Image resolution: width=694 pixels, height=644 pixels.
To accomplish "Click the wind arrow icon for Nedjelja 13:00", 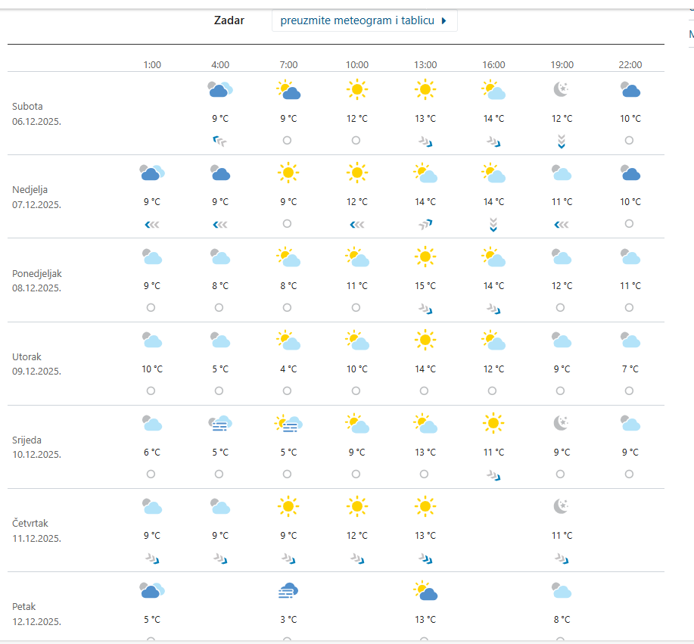I will (x=425, y=224).
